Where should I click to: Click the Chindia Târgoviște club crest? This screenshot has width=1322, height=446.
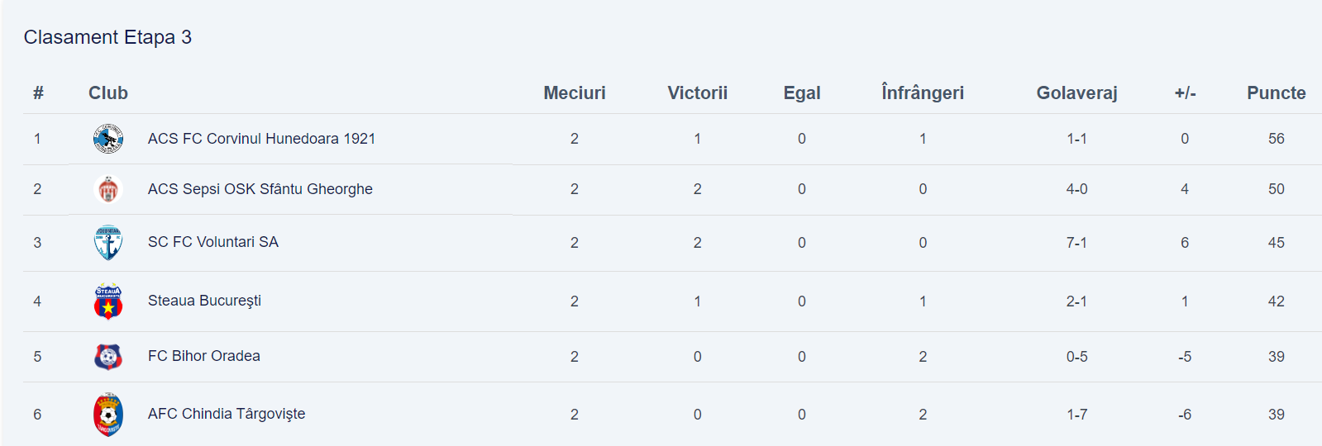[108, 415]
